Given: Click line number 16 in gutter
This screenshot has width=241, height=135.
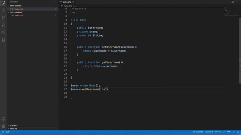Looking at the screenshot, I should [65, 47].
